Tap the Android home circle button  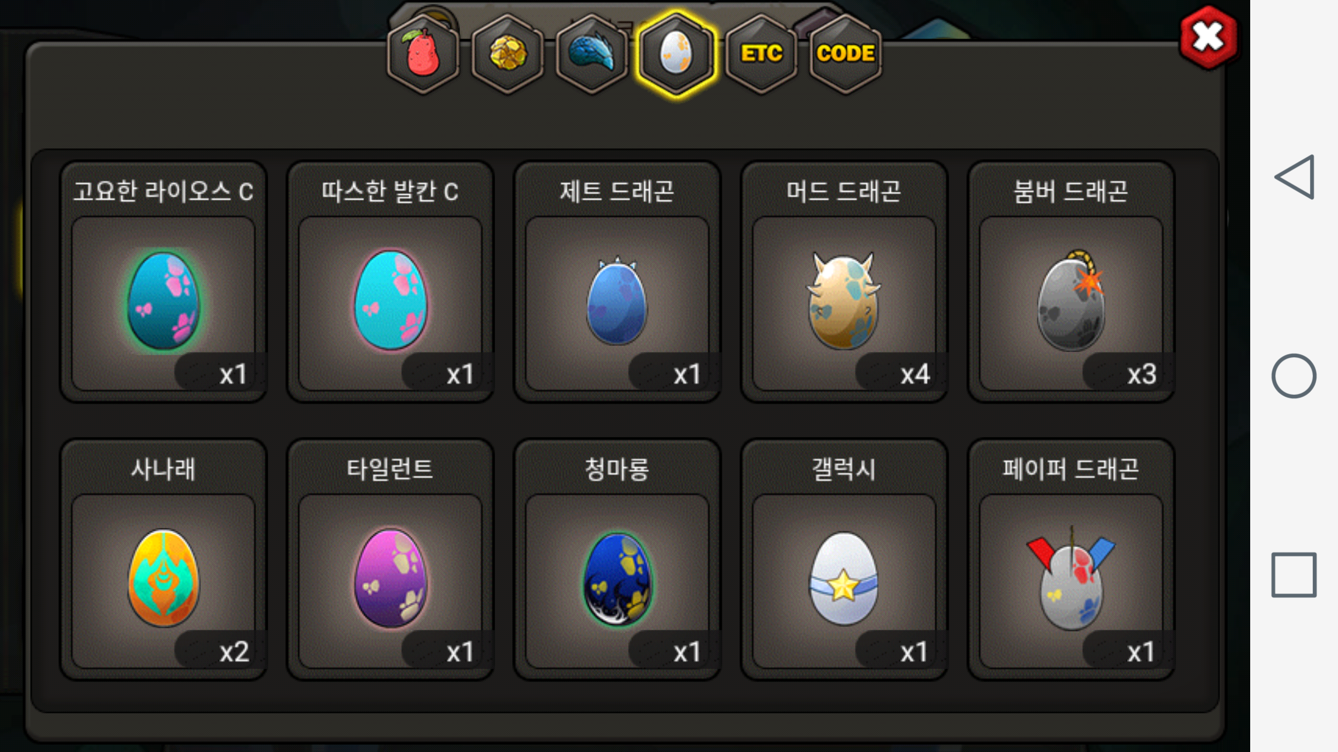tap(1294, 376)
